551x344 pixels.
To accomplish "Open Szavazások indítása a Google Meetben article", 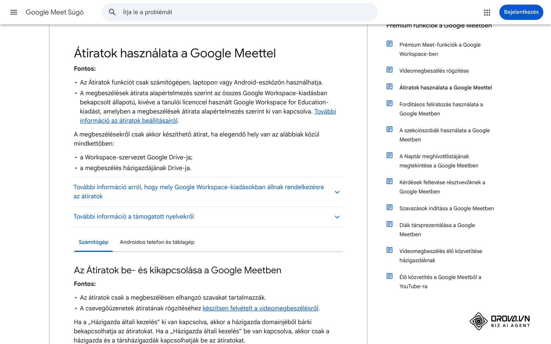I will tap(447, 208).
